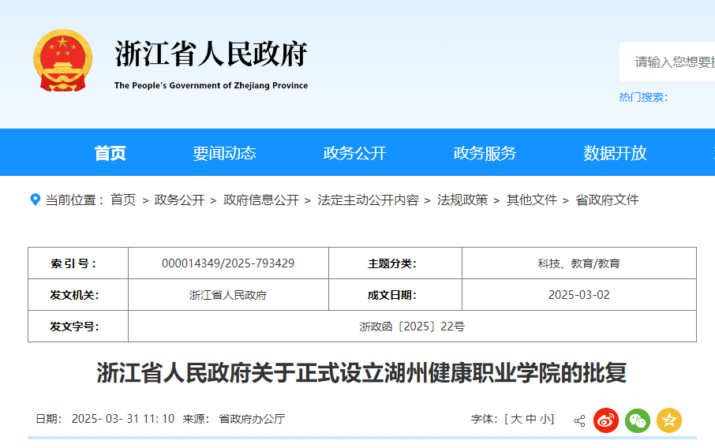Image resolution: width=715 pixels, height=448 pixels.
Task: Click the 热门搜索 label
Action: (x=643, y=97)
